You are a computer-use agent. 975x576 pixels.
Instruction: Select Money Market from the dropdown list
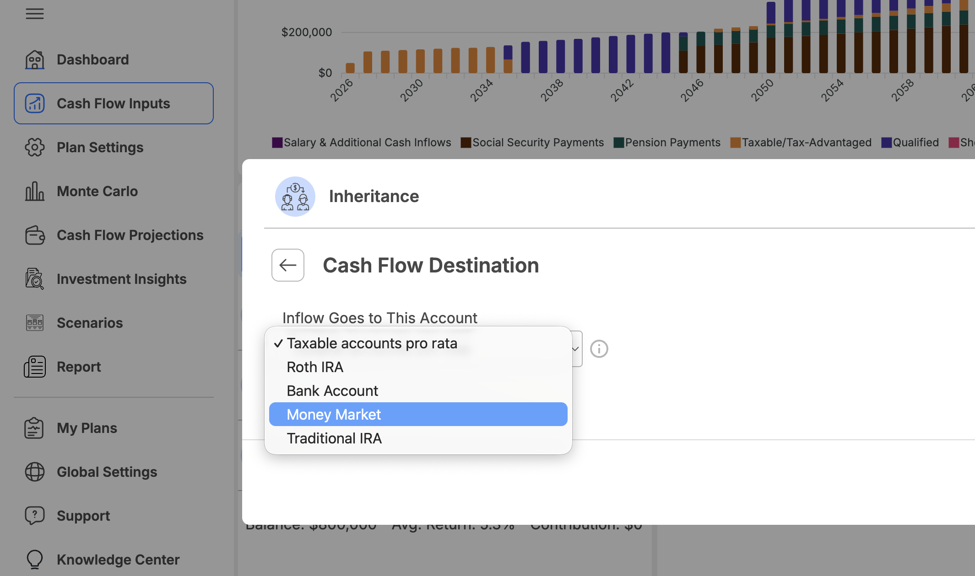point(418,414)
